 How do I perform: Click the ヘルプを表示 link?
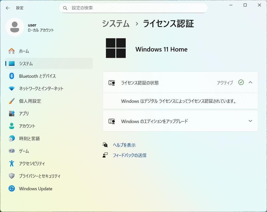124,145
